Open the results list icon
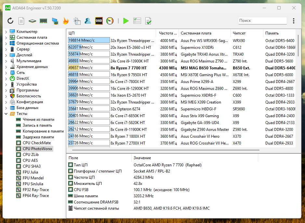The image size is (305, 223). [x=137, y=21]
